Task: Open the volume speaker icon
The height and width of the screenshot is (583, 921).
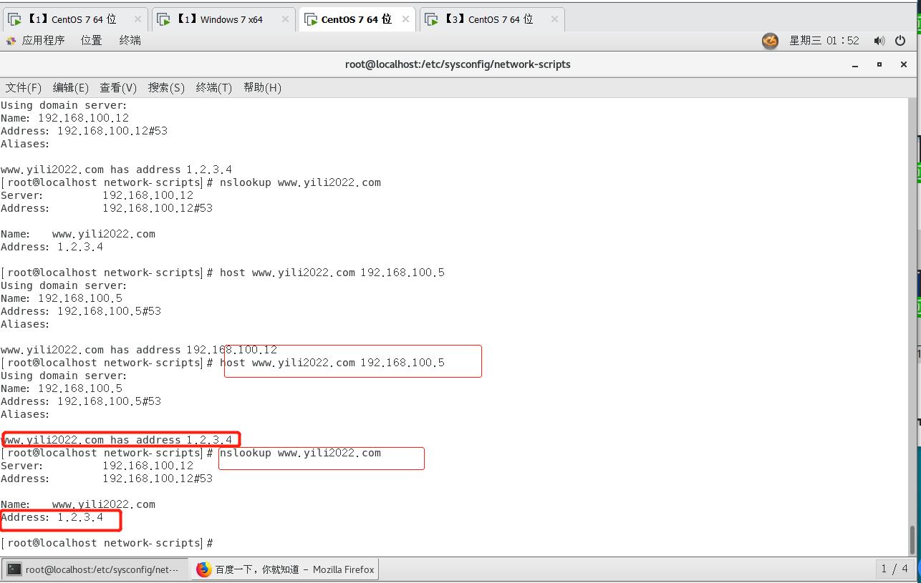Action: point(879,41)
